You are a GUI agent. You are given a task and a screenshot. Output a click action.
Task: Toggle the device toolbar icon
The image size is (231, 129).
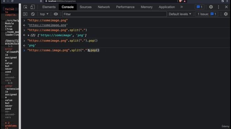coord(32,7)
